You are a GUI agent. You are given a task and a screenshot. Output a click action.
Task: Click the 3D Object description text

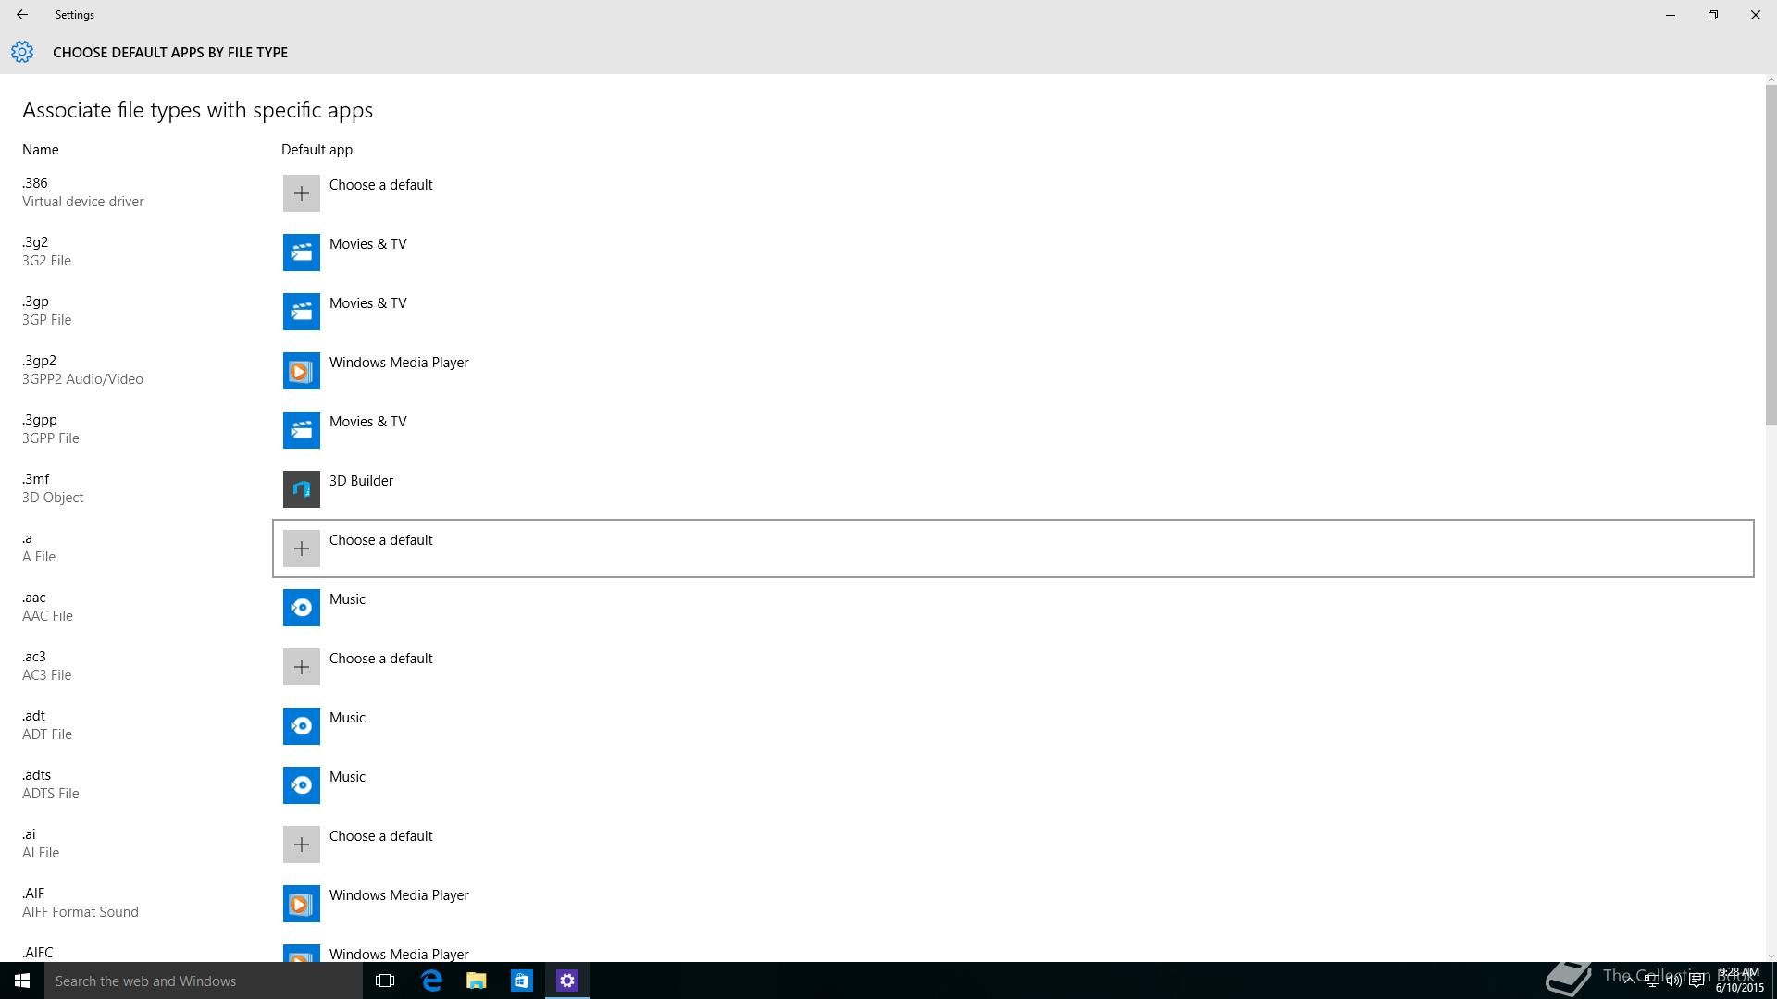(x=53, y=498)
